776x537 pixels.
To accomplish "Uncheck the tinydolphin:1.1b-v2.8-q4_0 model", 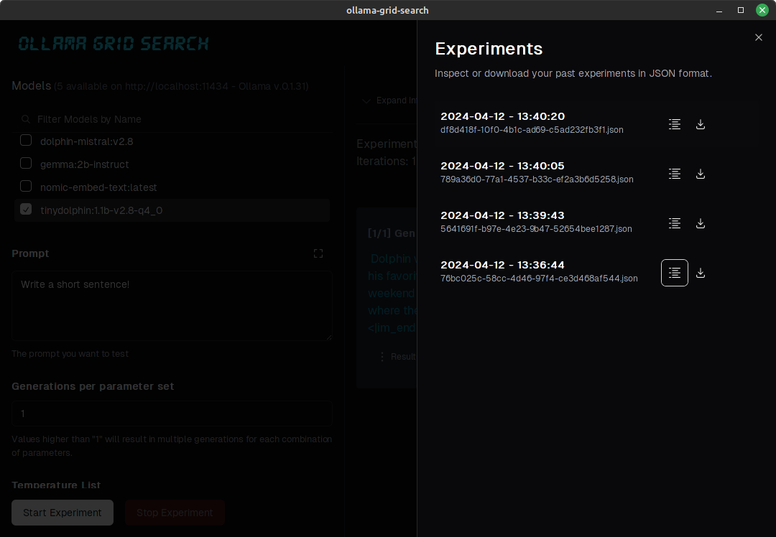I will pos(26,209).
